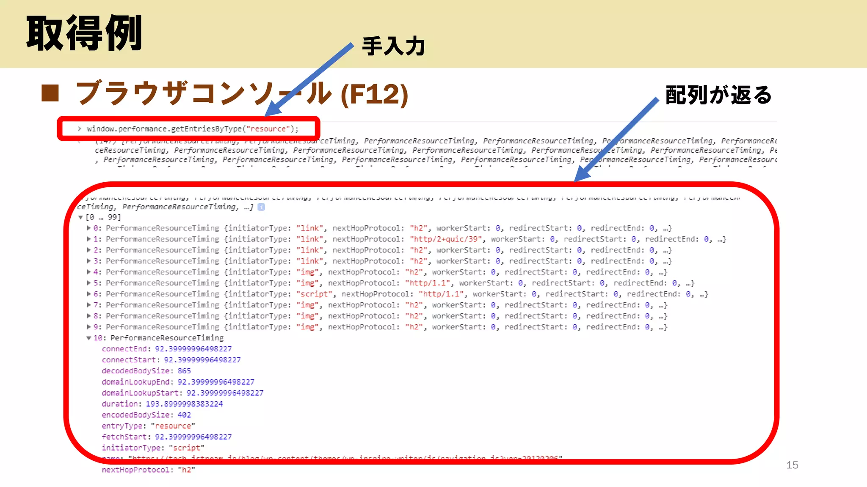The width and height of the screenshot is (867, 487).
Task: Expand entry 5 img http/1.1 resource
Action: point(89,283)
